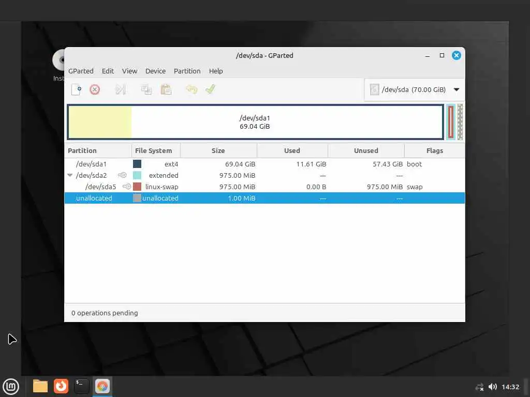Open the GParted menu
Screen dimensions: 530x397
81,71
